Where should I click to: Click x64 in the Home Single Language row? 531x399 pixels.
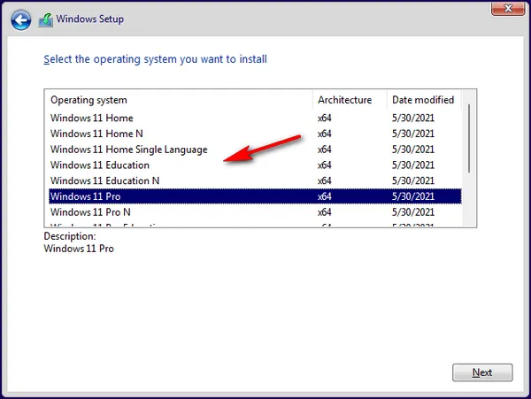coord(325,150)
